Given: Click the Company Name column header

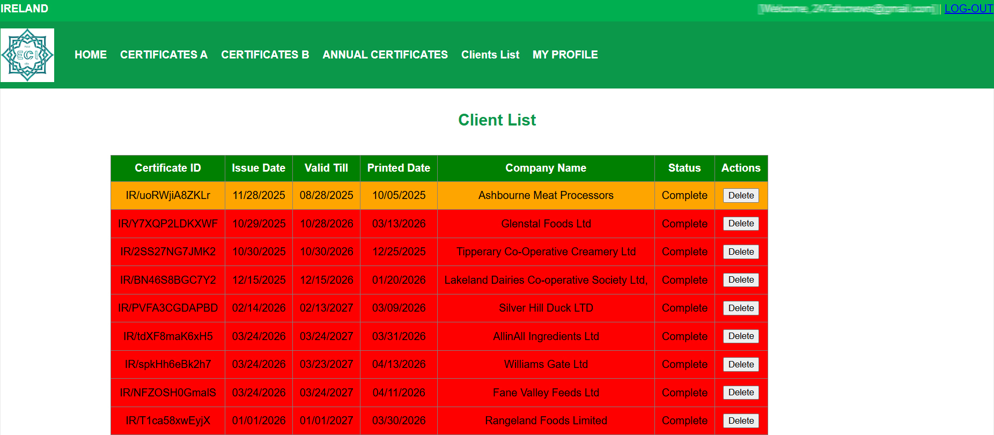Looking at the screenshot, I should click(546, 168).
